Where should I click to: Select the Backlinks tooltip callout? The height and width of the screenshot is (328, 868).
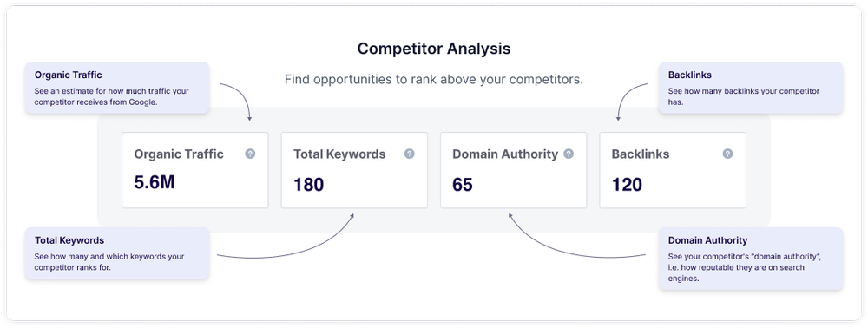click(751, 88)
